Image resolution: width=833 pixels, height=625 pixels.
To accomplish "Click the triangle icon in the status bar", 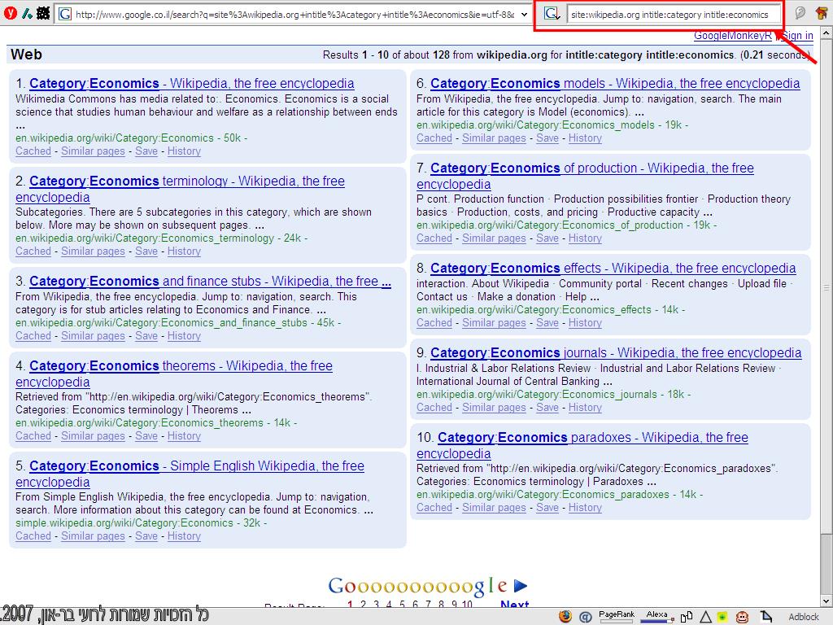I will [705, 617].
